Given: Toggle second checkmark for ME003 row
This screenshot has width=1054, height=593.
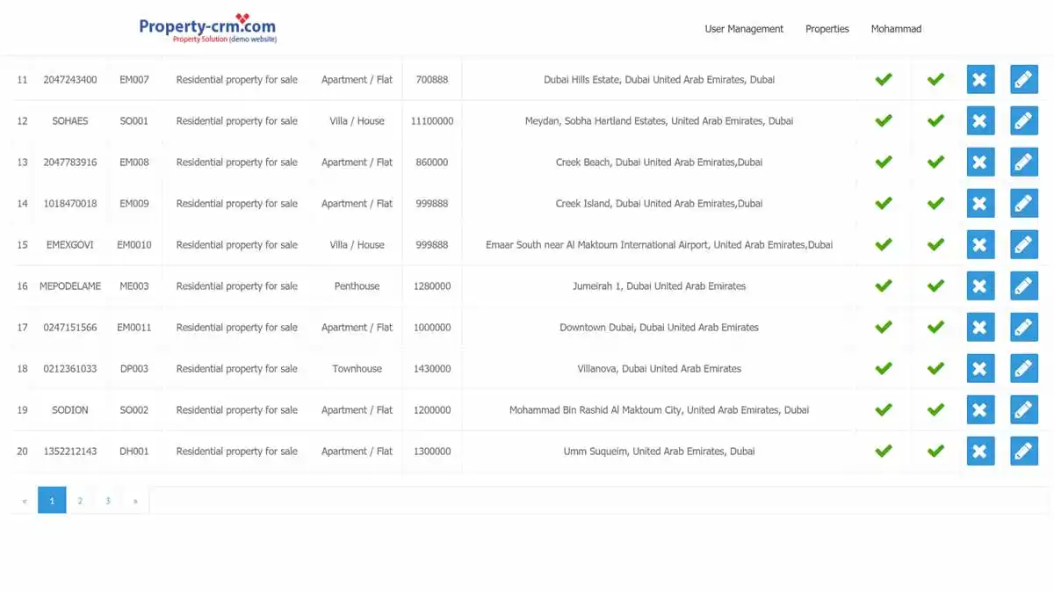Looking at the screenshot, I should 935,286.
